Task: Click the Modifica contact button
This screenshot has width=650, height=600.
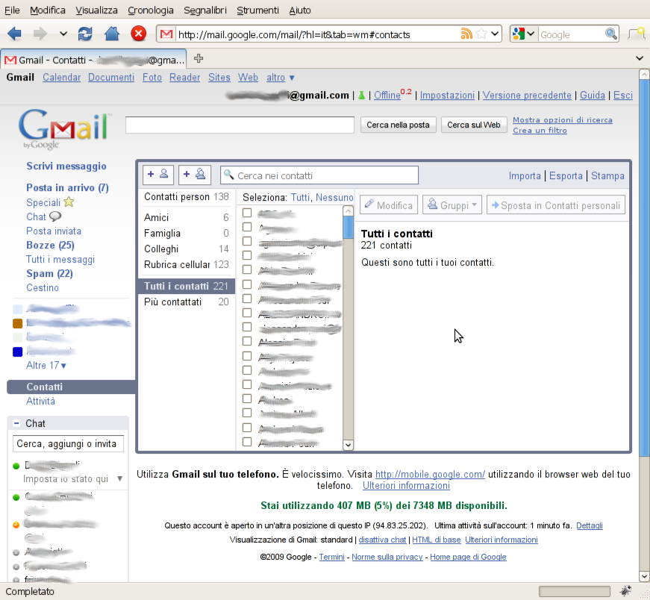Action: coord(389,205)
